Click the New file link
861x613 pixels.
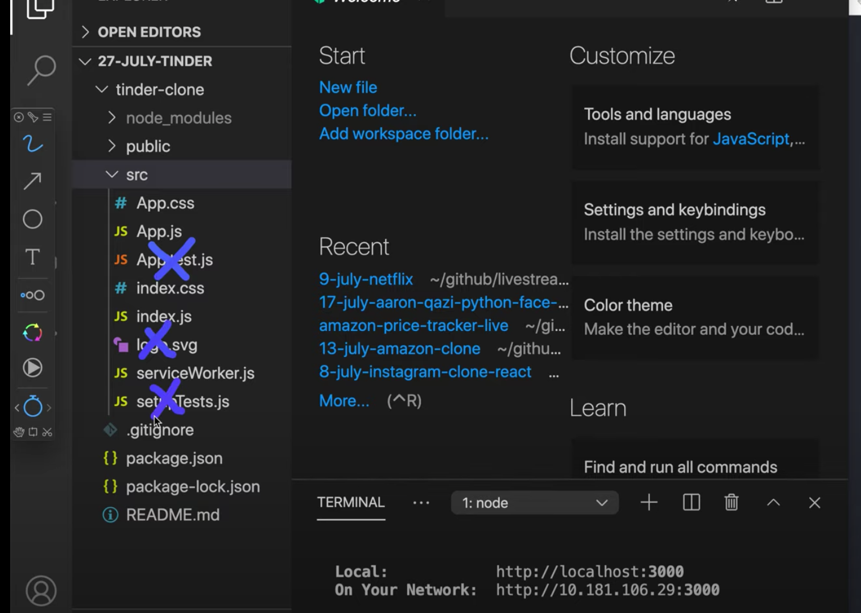pos(348,88)
